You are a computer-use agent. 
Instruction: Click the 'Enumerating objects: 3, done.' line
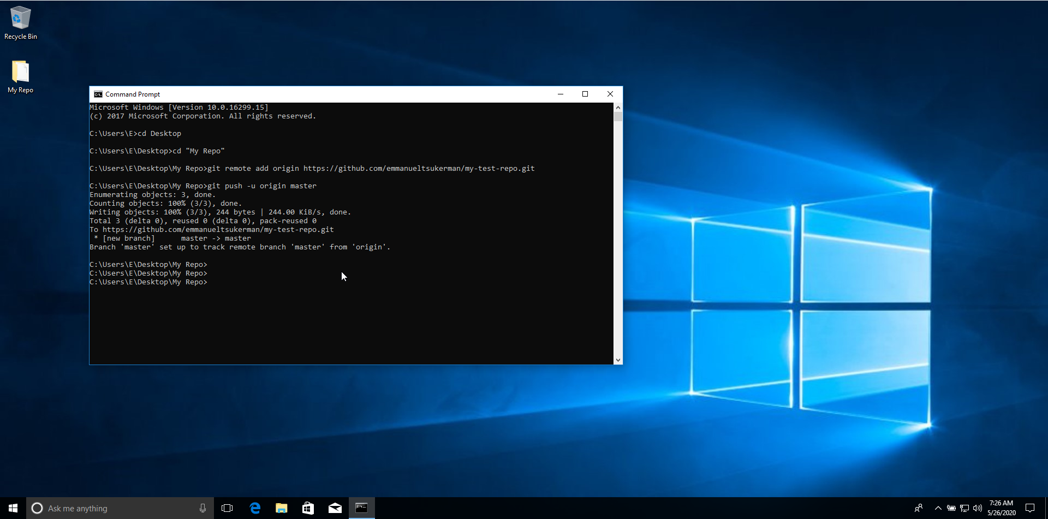pos(152,195)
